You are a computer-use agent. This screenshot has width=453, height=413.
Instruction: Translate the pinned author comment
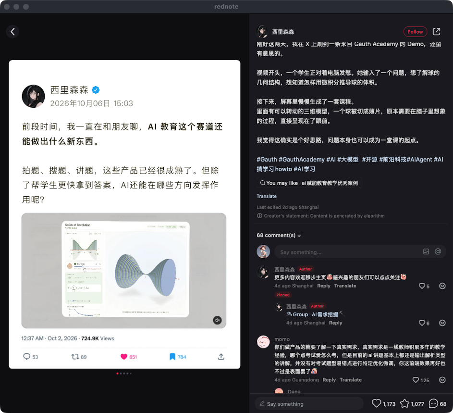(x=345, y=286)
